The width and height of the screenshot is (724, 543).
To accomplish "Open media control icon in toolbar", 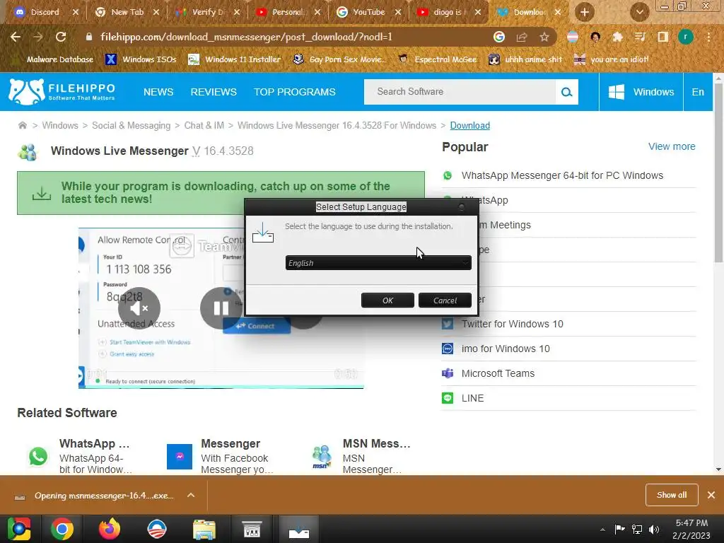I will pyautogui.click(x=640, y=37).
